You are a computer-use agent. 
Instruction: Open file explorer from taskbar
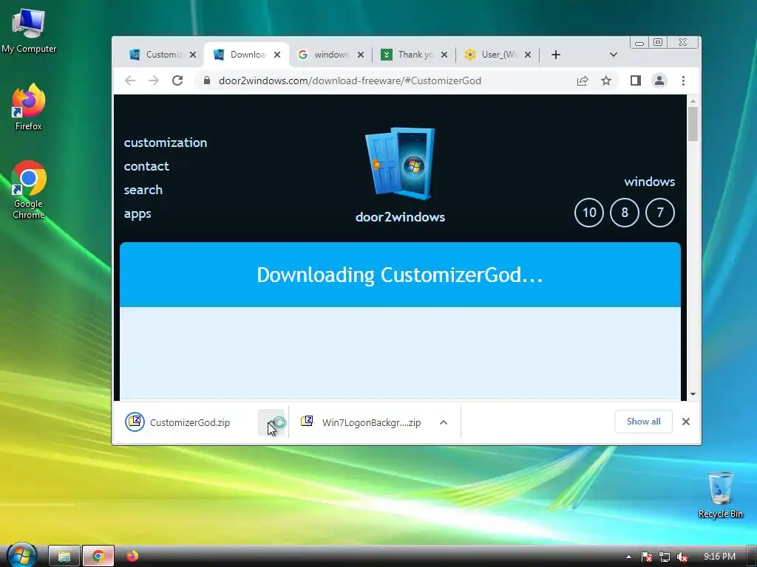click(64, 556)
